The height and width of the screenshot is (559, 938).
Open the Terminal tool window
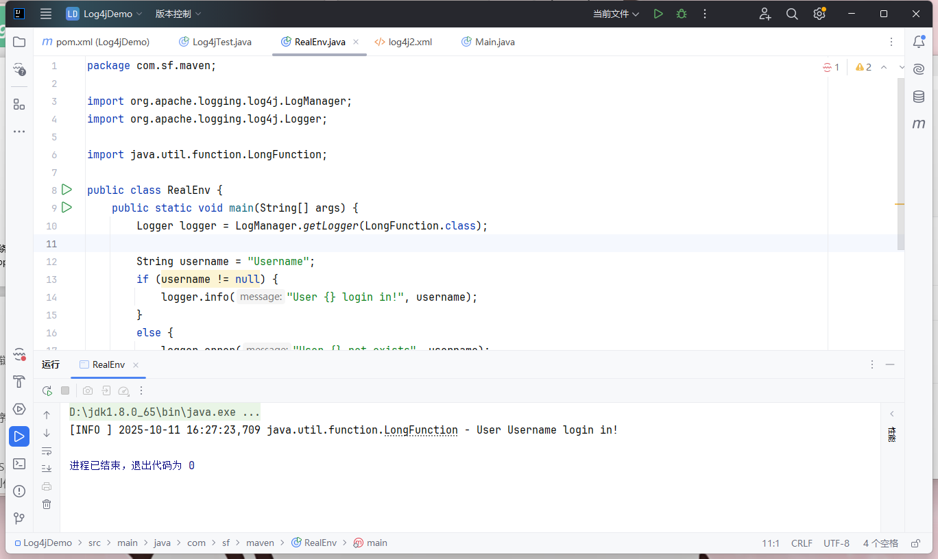tap(19, 464)
